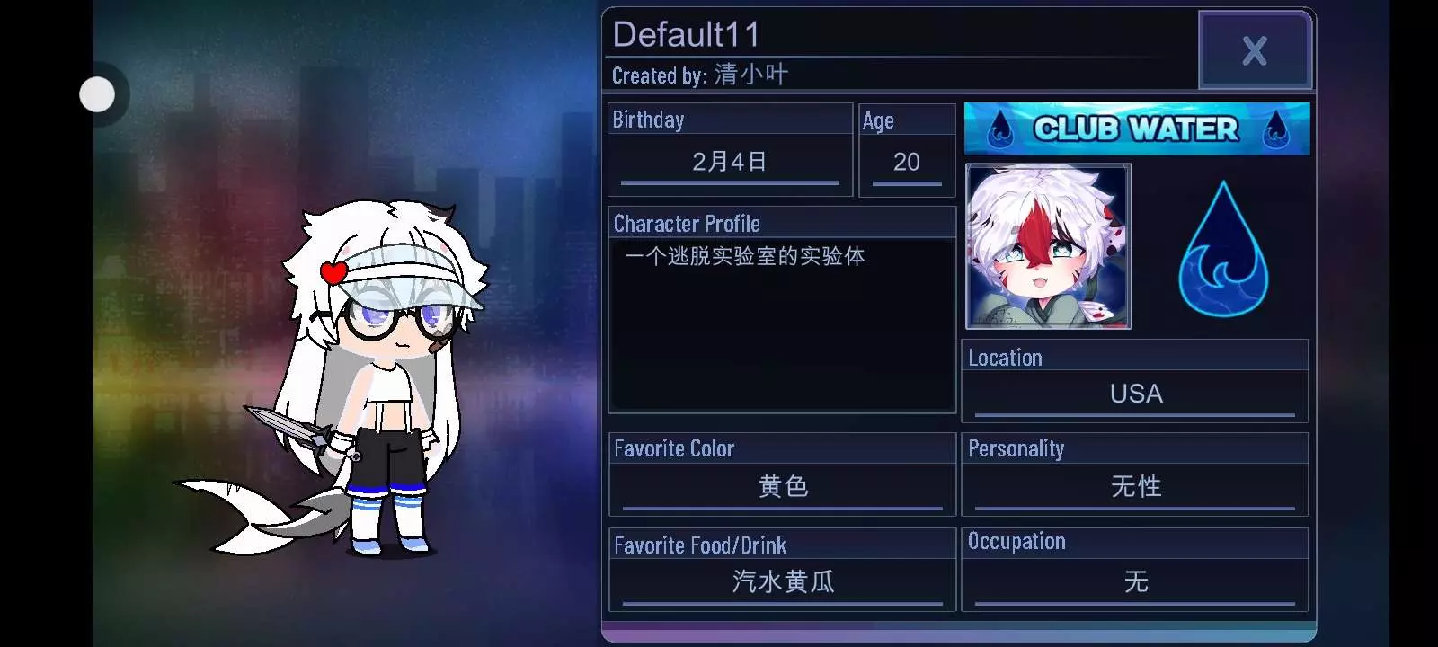The image size is (1438, 647).
Task: Edit the Favorite Color field 黄色
Action: coord(782,488)
